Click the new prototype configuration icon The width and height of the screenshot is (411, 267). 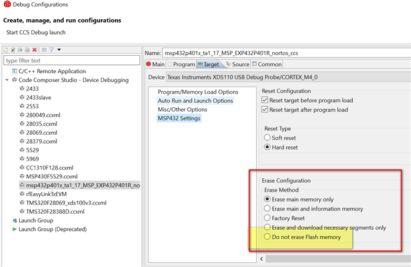coord(13,49)
